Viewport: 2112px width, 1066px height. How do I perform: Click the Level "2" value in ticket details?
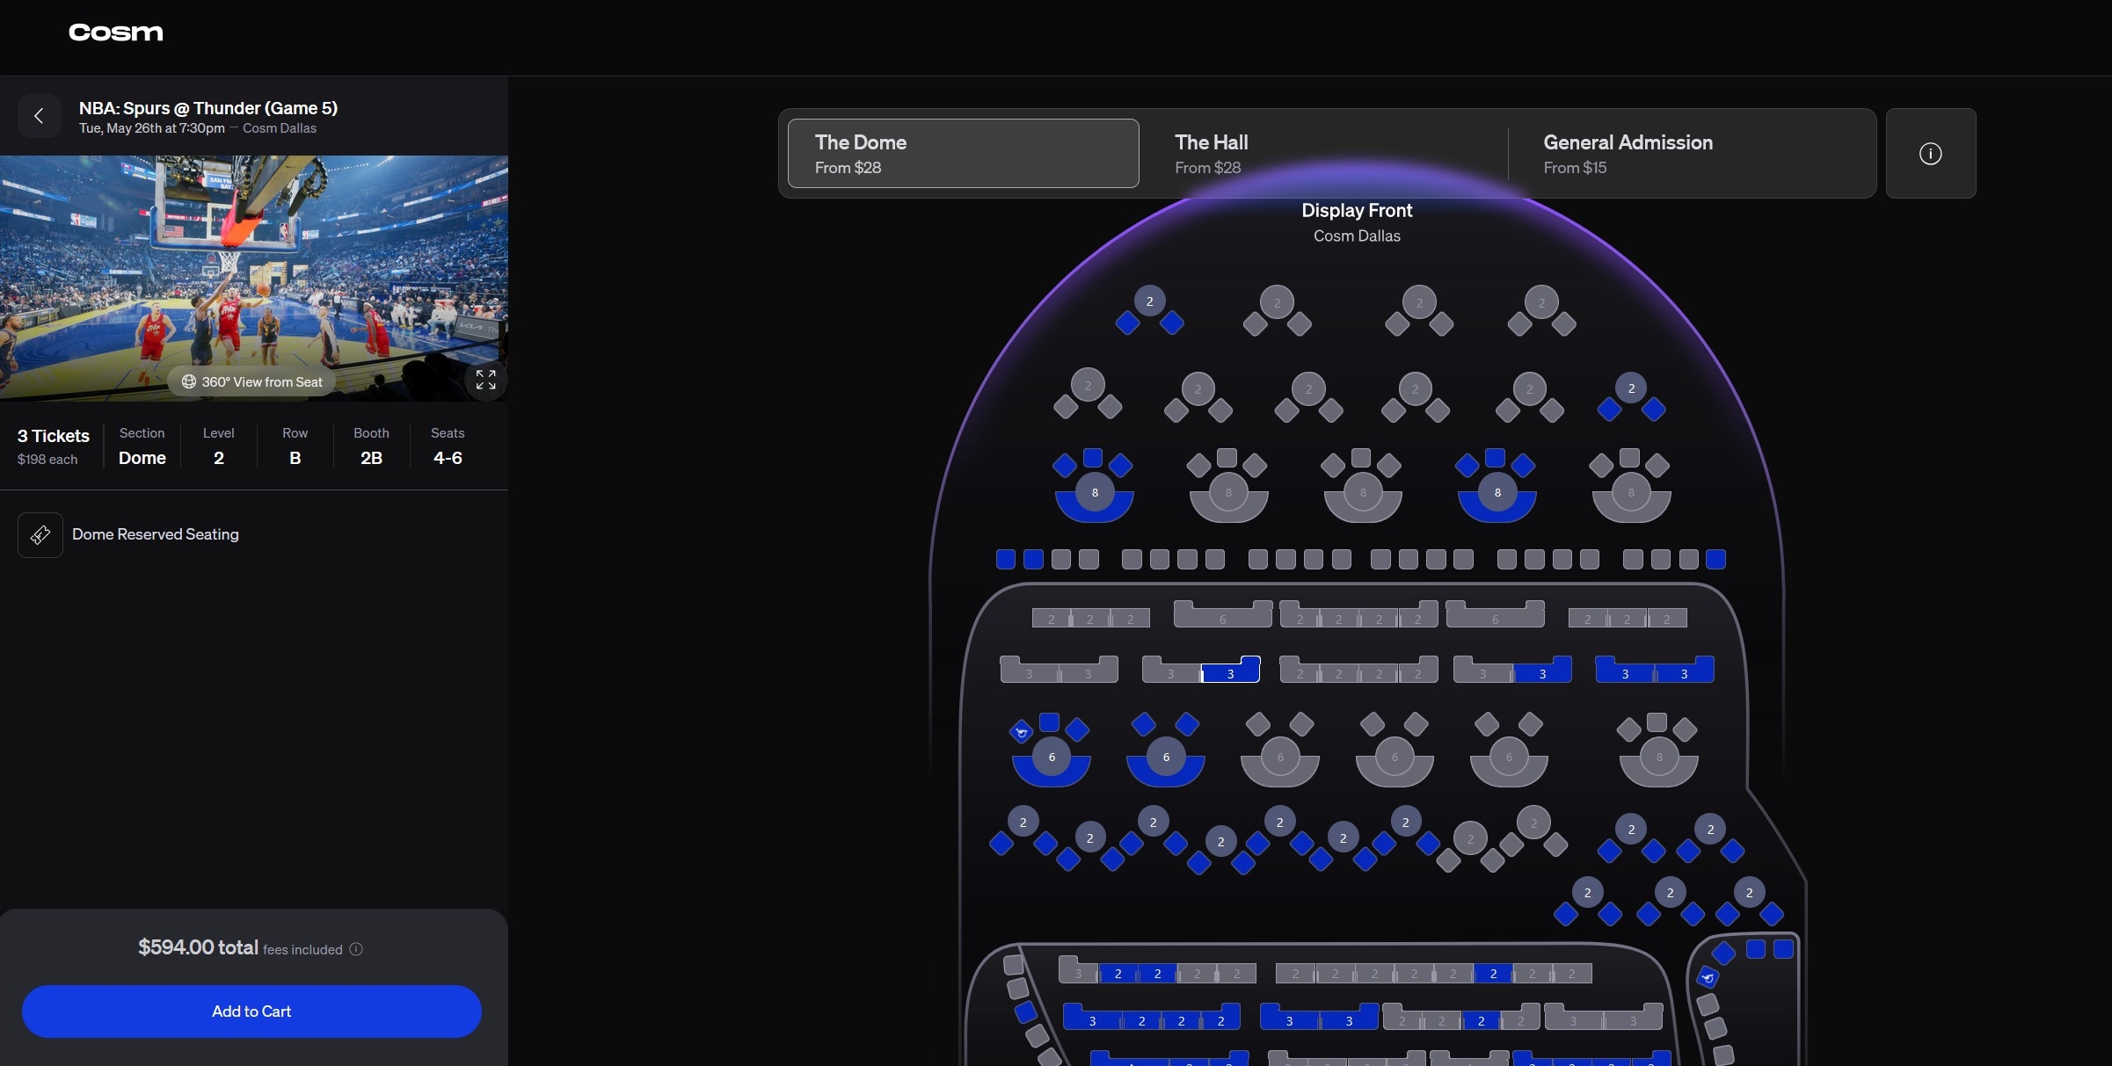click(219, 458)
